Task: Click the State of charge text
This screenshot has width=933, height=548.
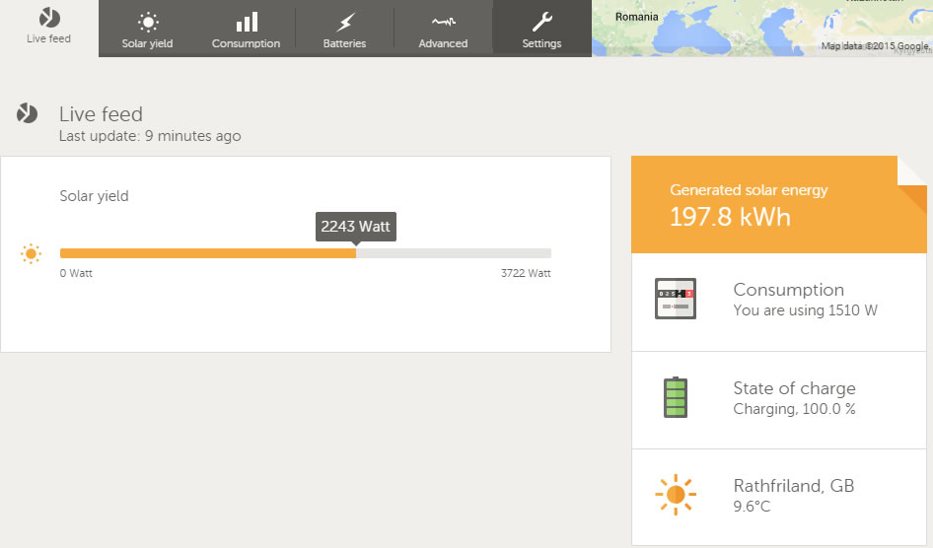Action: 794,388
